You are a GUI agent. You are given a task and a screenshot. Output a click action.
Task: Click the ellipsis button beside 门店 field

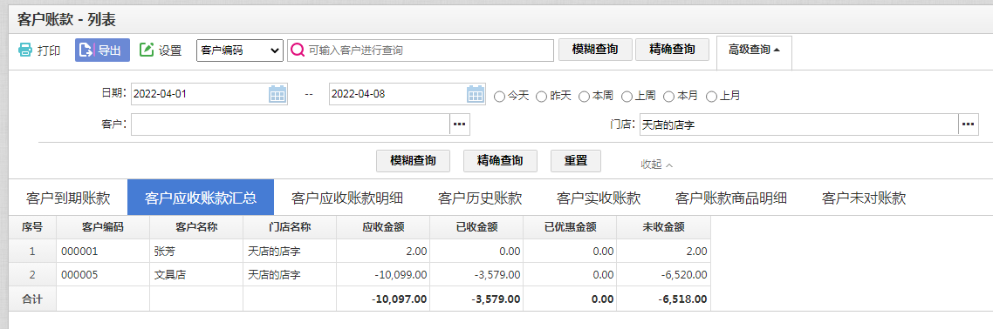pos(969,124)
